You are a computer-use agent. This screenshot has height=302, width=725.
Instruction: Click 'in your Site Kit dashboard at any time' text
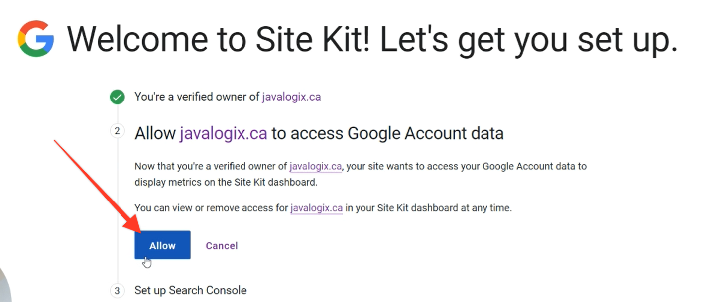(x=428, y=208)
